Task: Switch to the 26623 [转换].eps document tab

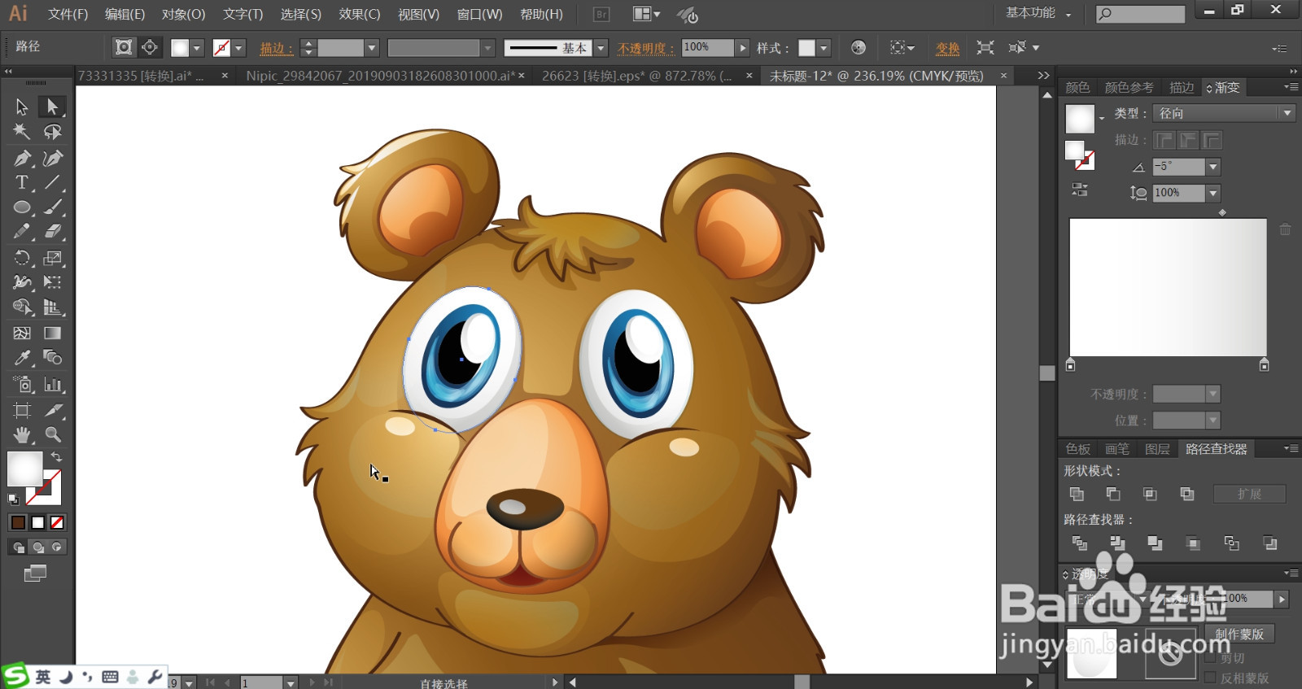Action: (636, 76)
